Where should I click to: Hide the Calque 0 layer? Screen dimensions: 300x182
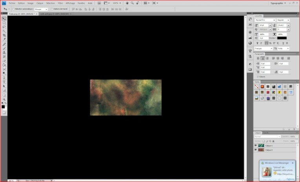point(256,150)
